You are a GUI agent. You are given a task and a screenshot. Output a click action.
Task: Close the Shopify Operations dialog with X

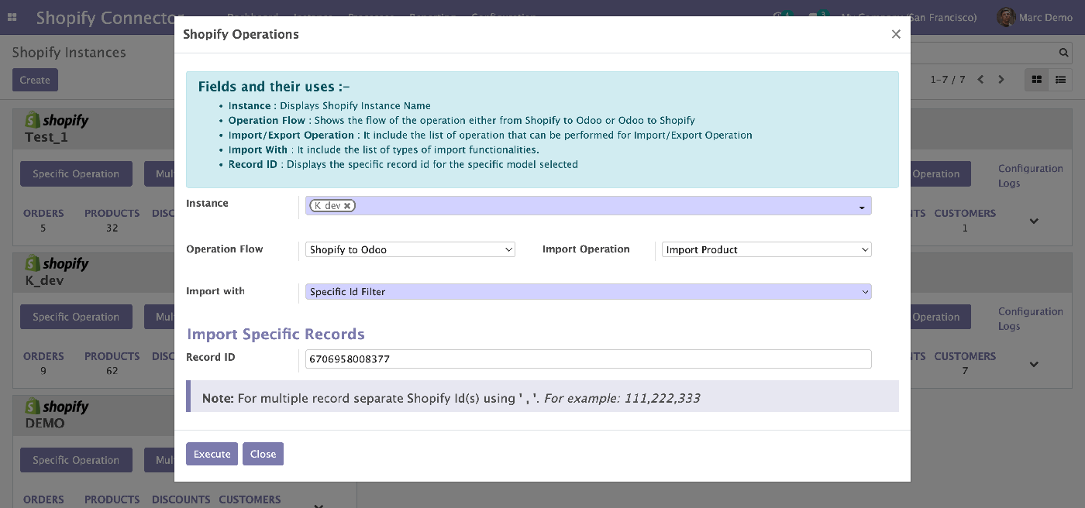coord(896,34)
